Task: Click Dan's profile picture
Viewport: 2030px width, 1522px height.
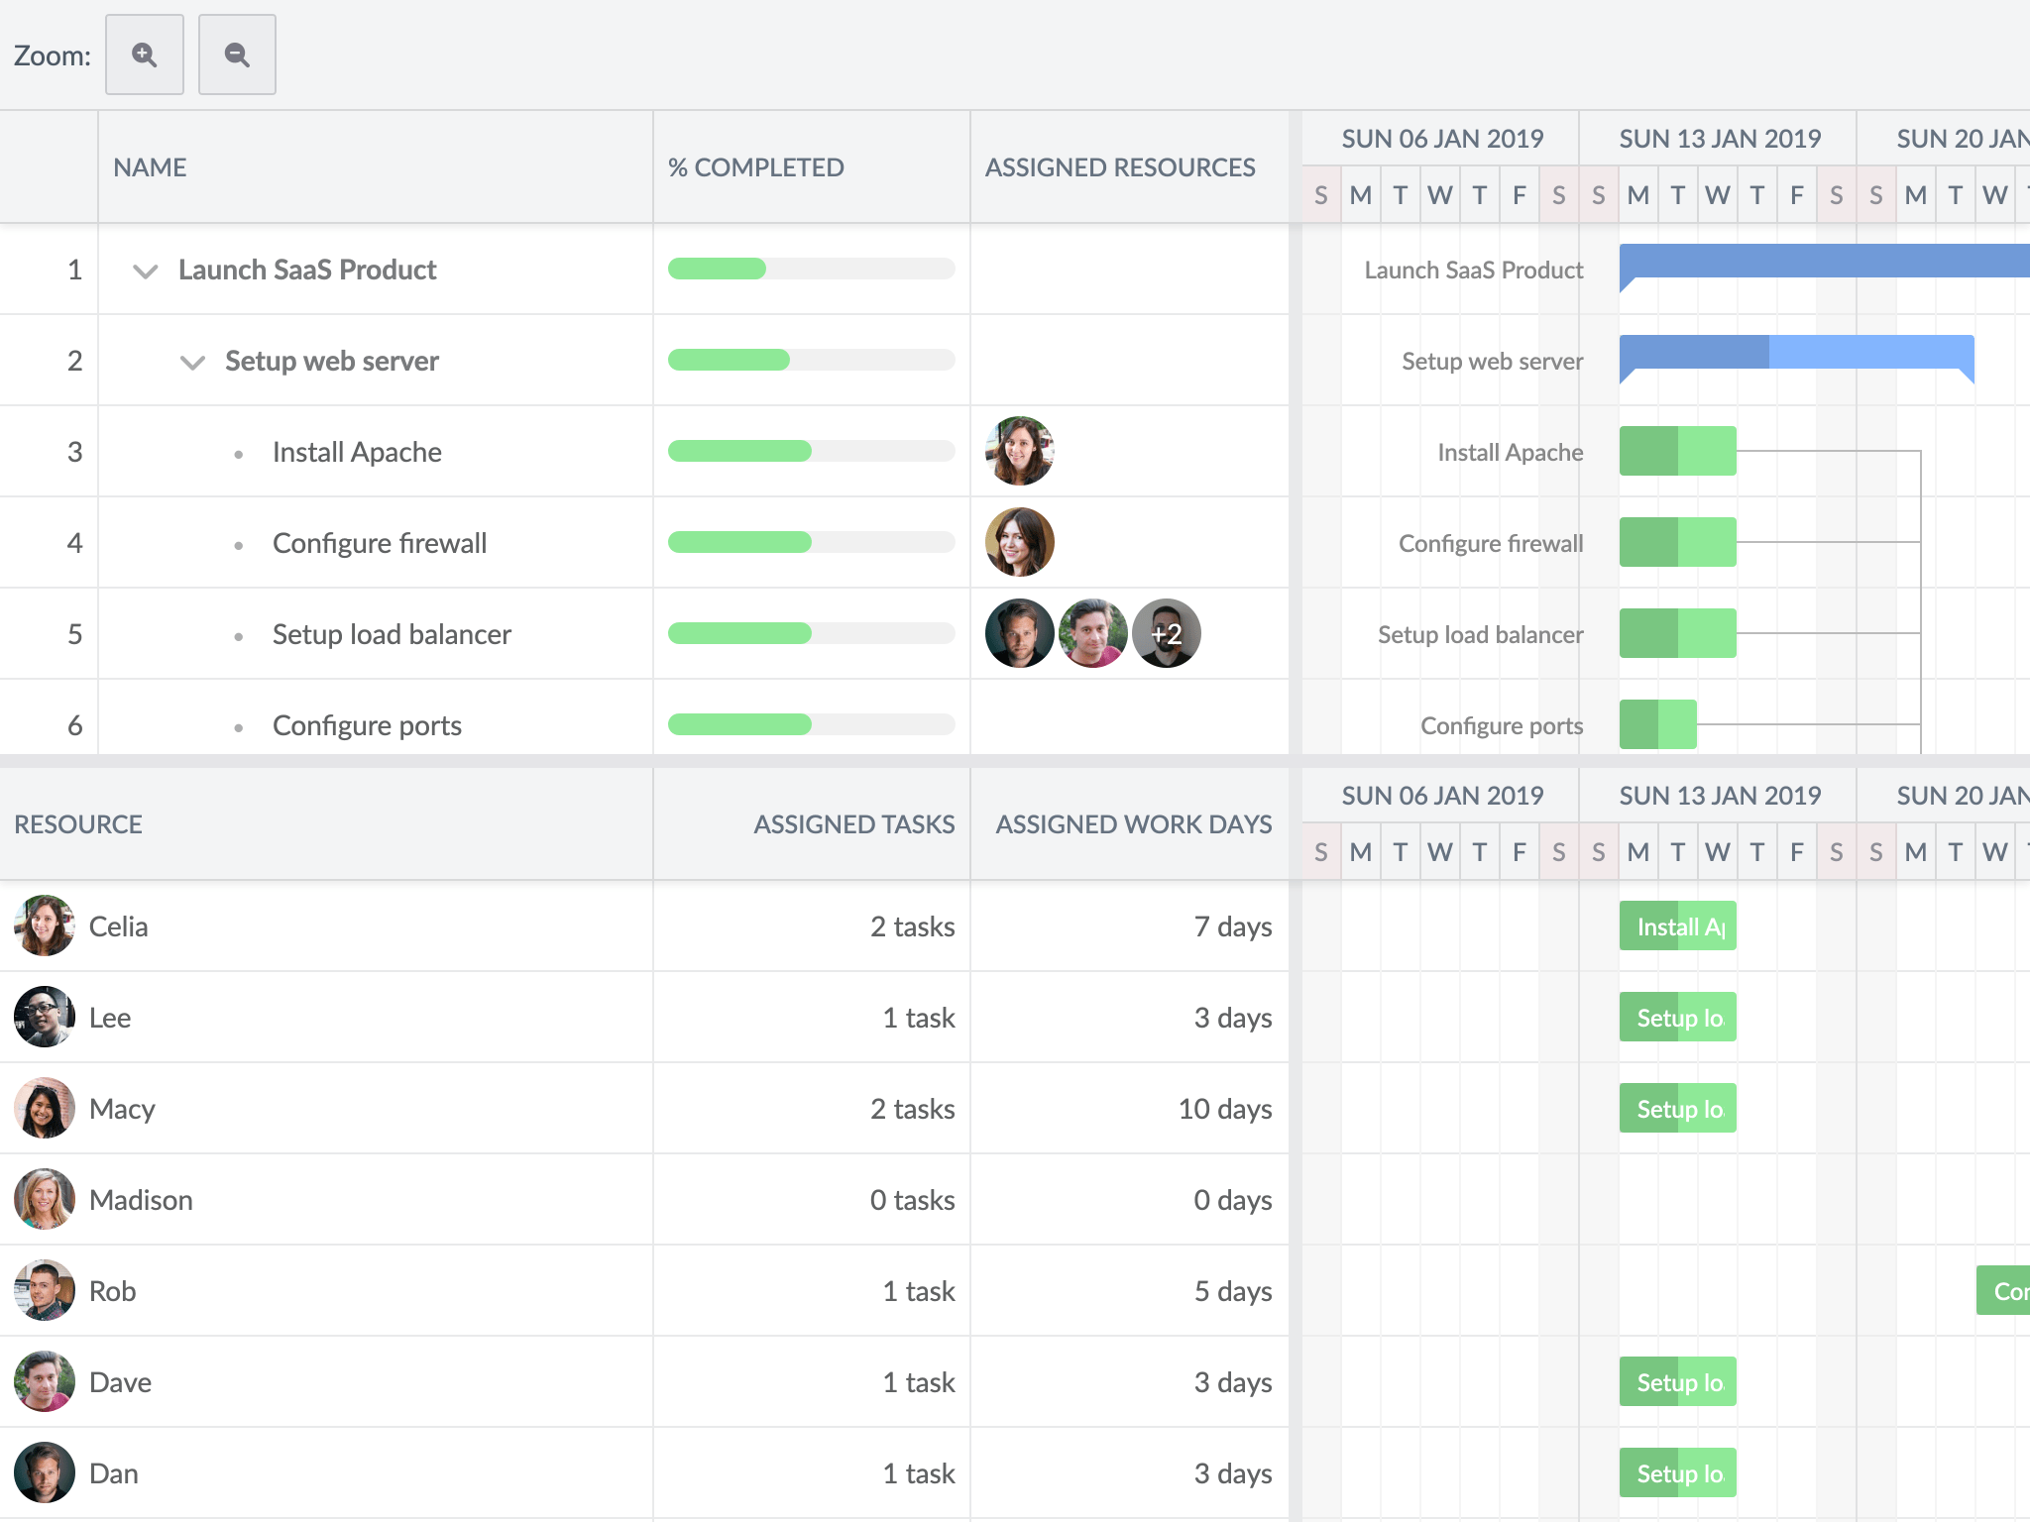Action: 44,1472
